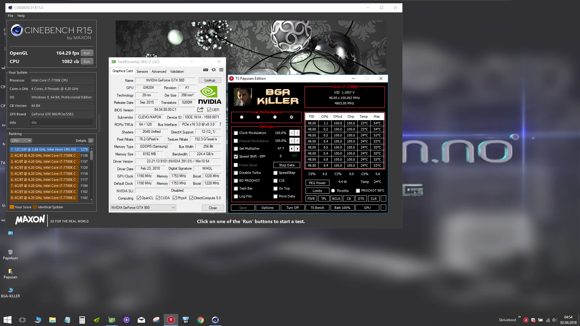
Task: Uncheck Speed Shift - EPP checkbox
Action: [x=236, y=156]
